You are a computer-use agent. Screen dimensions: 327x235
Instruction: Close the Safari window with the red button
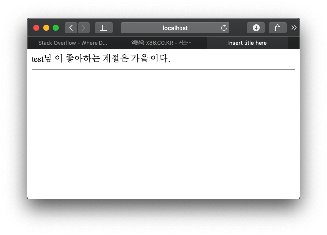36,28
